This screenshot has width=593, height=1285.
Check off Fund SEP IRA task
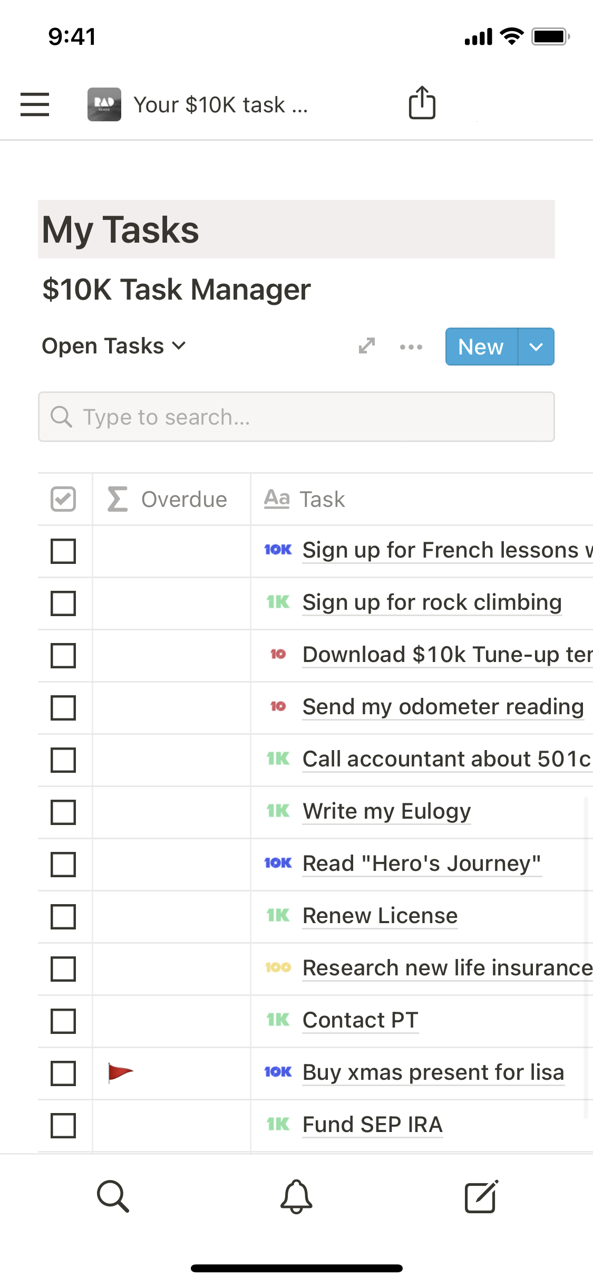coord(63,1125)
